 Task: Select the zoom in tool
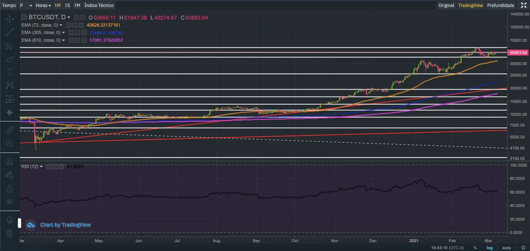[10, 144]
